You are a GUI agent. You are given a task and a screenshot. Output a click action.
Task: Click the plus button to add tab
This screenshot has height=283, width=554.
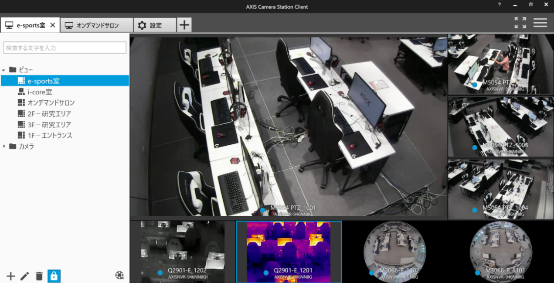coord(184,25)
